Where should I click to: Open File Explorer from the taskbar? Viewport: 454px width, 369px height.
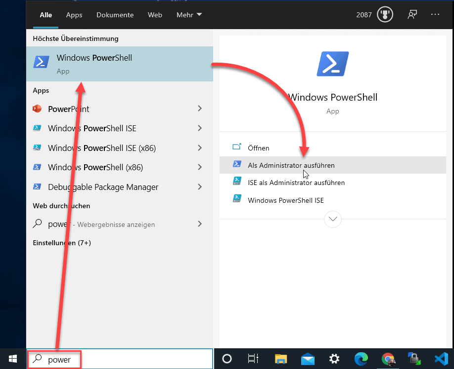pos(280,359)
